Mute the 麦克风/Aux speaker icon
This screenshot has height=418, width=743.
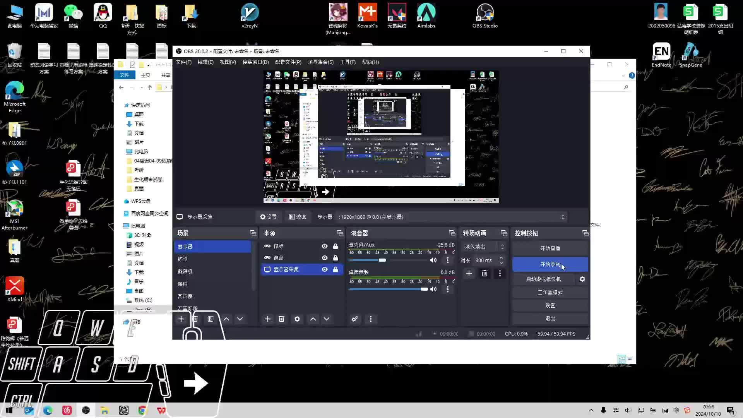pos(433,260)
